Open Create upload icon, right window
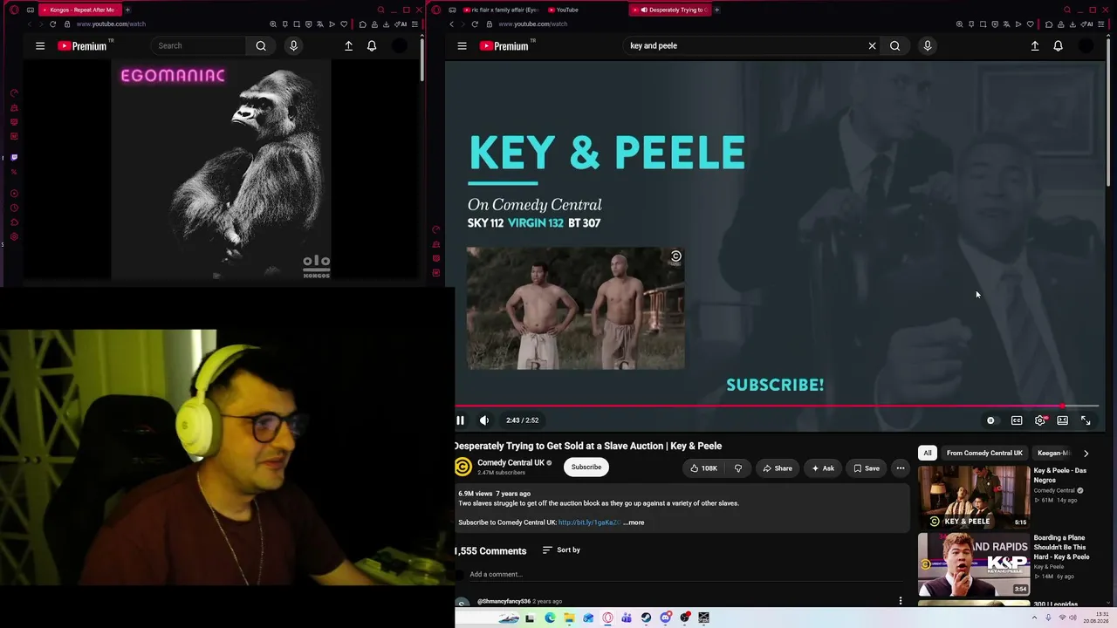Image resolution: width=1117 pixels, height=628 pixels. [1035, 46]
